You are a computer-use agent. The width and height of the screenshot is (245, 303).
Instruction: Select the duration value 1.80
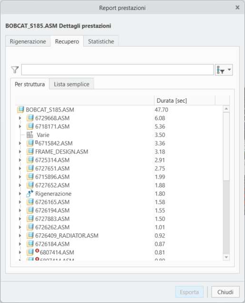pyautogui.click(x=160, y=193)
